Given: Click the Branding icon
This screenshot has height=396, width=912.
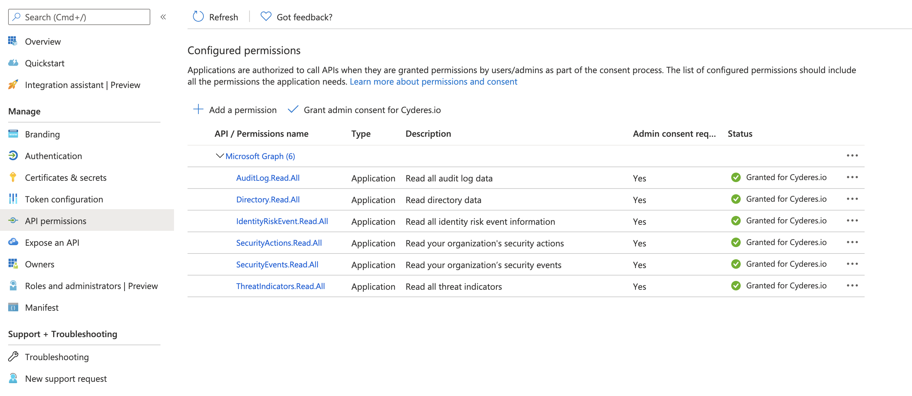Looking at the screenshot, I should click(x=13, y=134).
